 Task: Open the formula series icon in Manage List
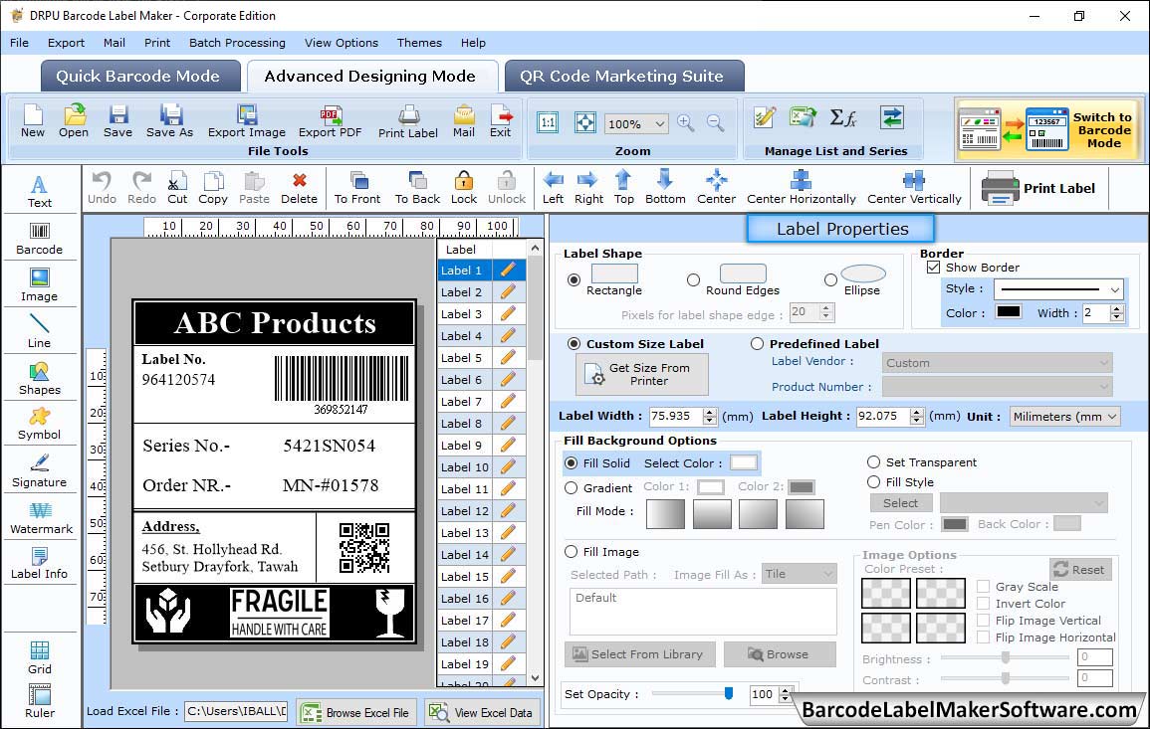[x=842, y=118]
